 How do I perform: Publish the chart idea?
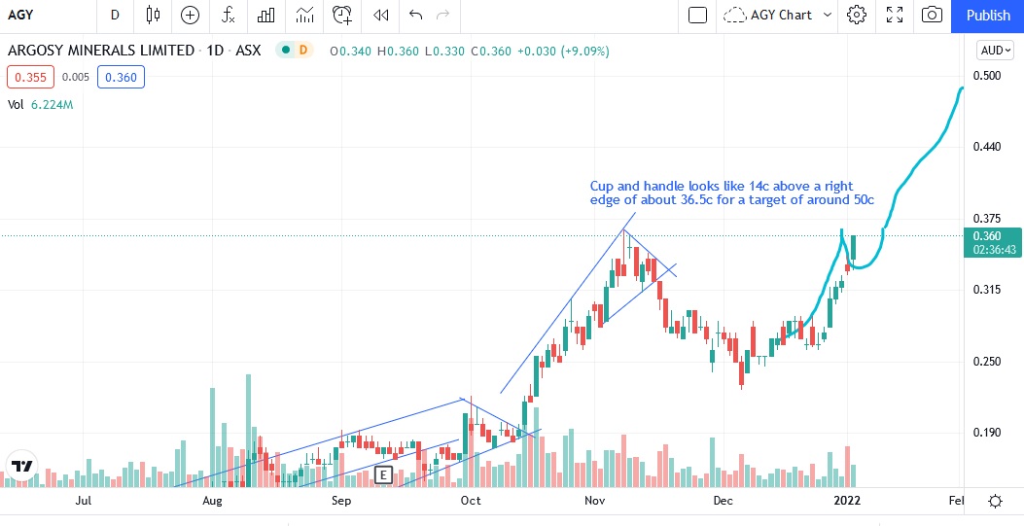point(987,16)
